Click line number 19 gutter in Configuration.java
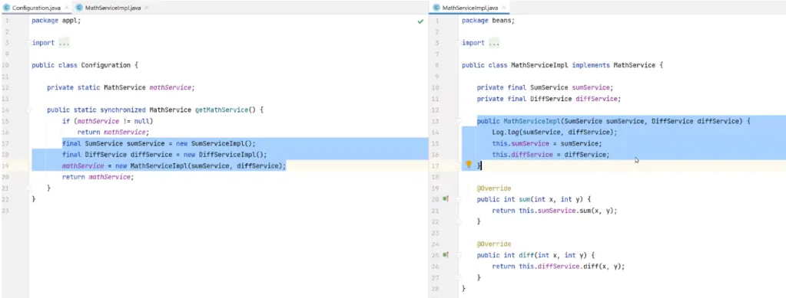The width and height of the screenshot is (786, 298). point(6,165)
